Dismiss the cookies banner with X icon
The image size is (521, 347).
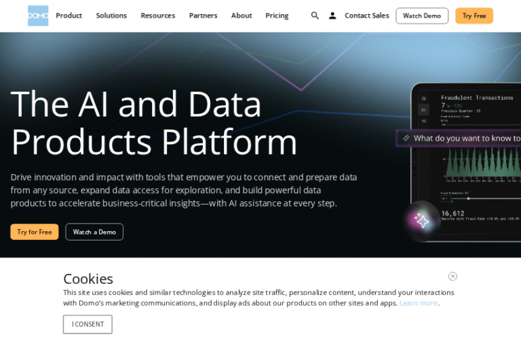[452, 276]
